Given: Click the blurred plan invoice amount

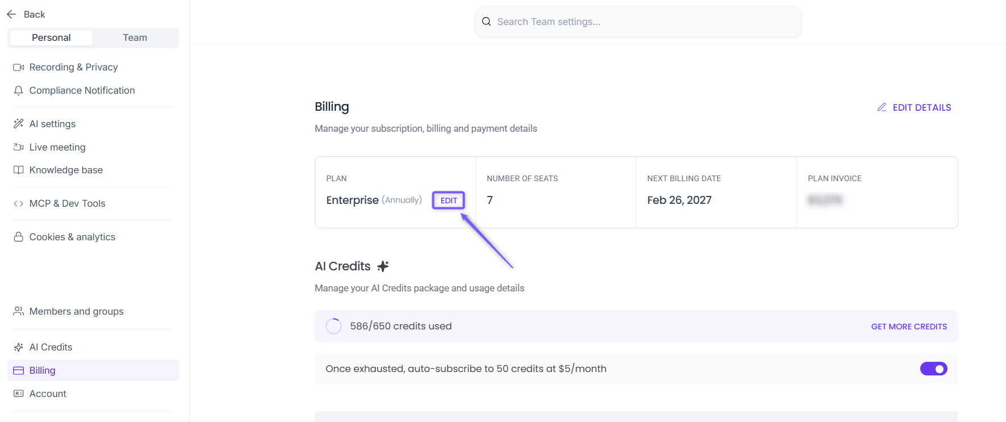Looking at the screenshot, I should 825,200.
